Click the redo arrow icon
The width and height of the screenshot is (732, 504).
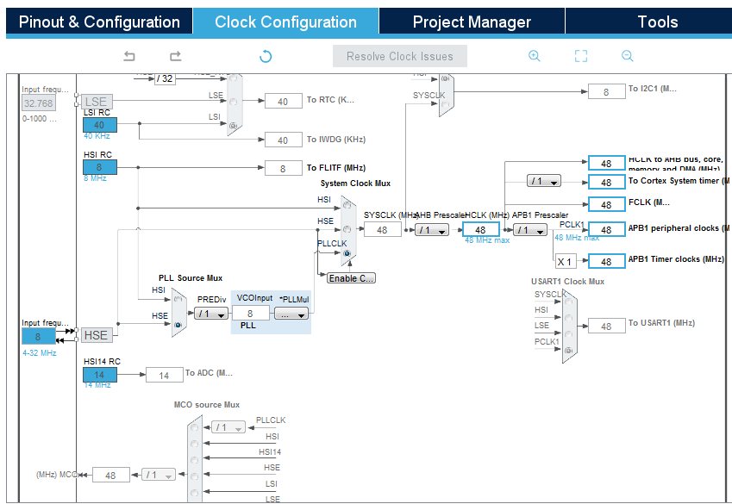point(175,57)
